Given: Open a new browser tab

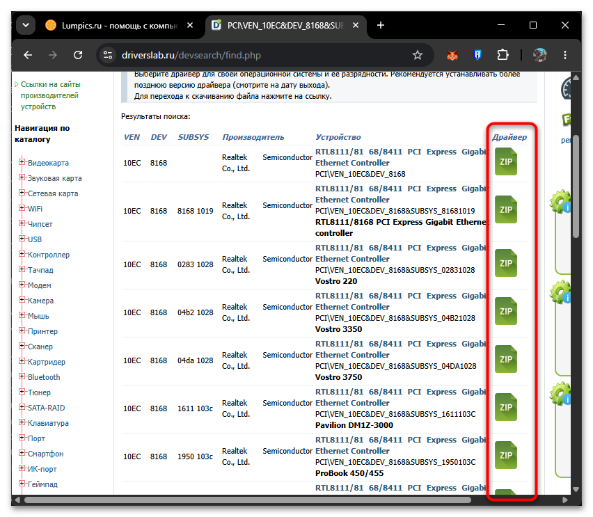Looking at the screenshot, I should (381, 25).
